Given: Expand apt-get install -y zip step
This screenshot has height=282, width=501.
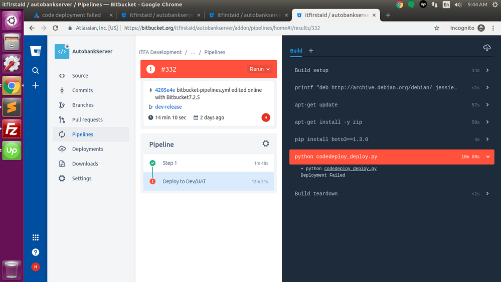Looking at the screenshot, I should point(392,122).
